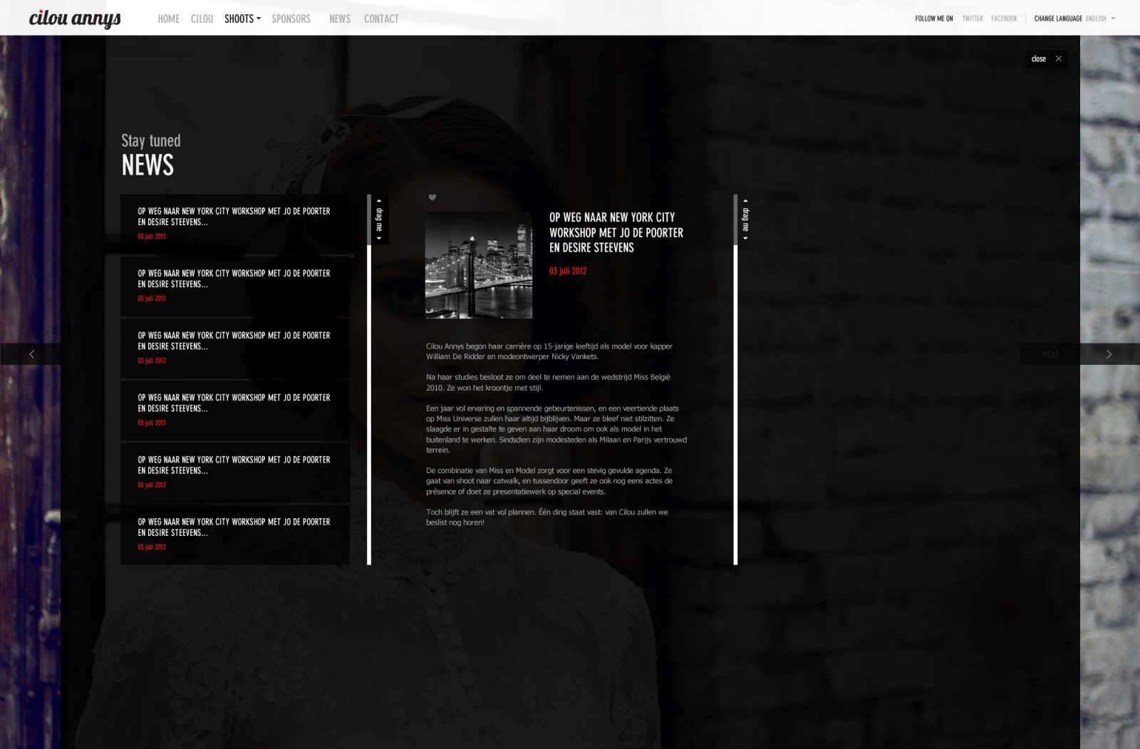This screenshot has width=1140, height=749.
Task: Click the heart icon above the article image
Action: click(x=432, y=197)
